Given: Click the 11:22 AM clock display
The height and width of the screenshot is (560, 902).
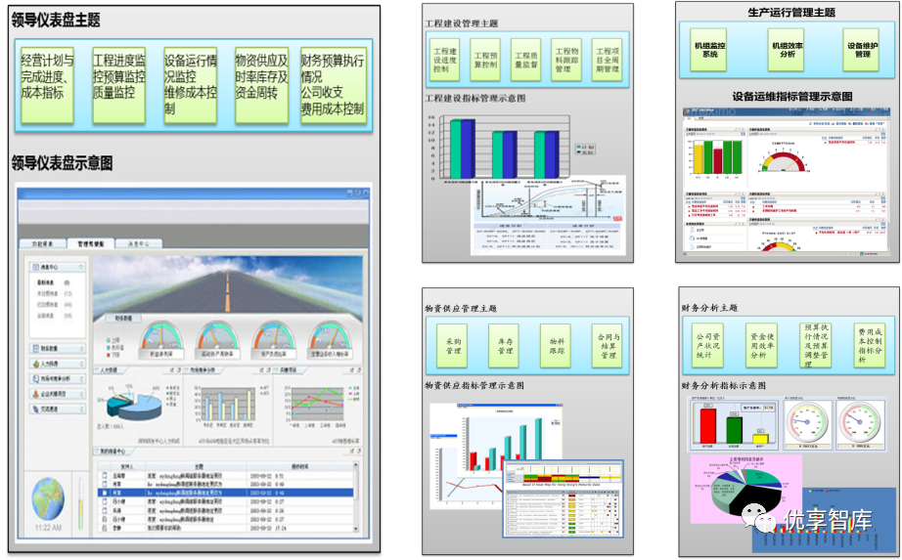Looking at the screenshot, I should [48, 527].
